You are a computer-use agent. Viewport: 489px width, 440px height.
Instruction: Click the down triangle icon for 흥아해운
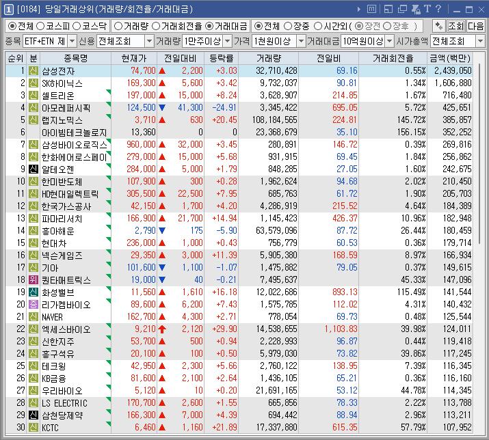[162, 231]
